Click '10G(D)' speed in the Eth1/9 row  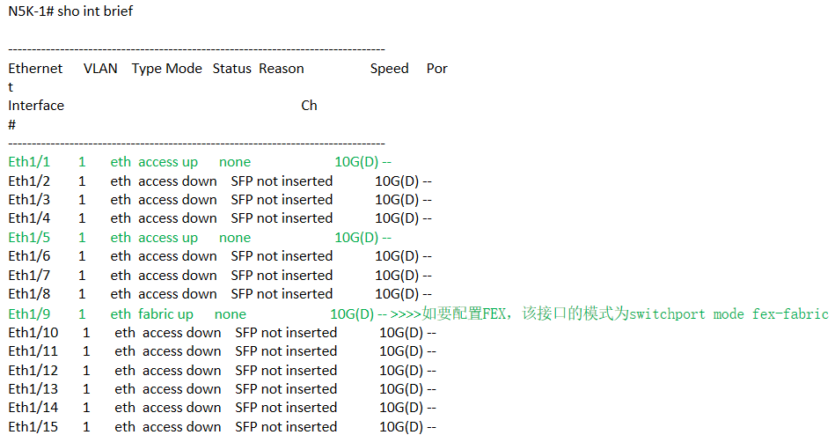[x=352, y=314]
